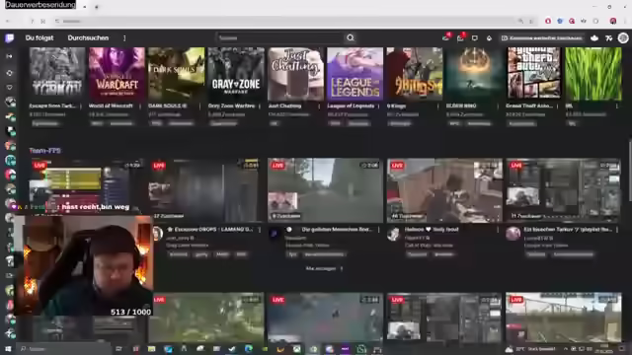
Task: Click the Bits diamond icon
Action: 489,37
